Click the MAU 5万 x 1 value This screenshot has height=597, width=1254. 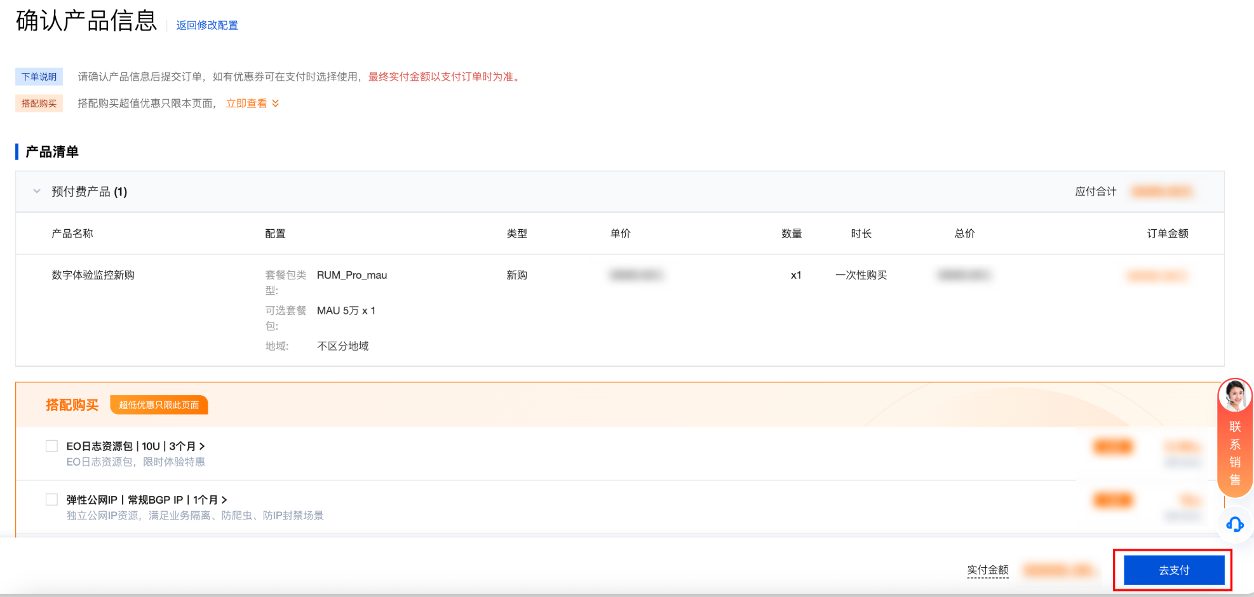[x=346, y=311]
